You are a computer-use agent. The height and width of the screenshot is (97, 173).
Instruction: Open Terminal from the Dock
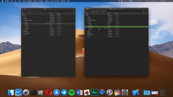click(34, 92)
